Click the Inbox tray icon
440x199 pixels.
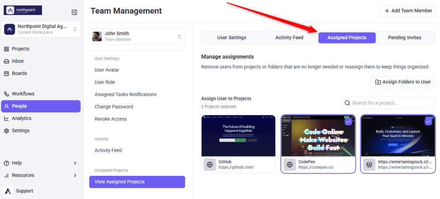coord(6,61)
